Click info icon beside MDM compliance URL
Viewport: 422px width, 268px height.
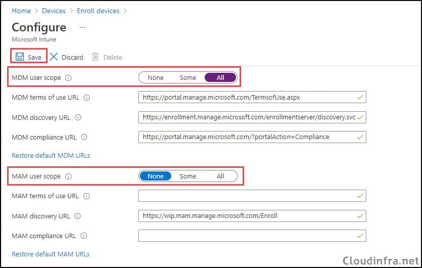click(x=84, y=137)
